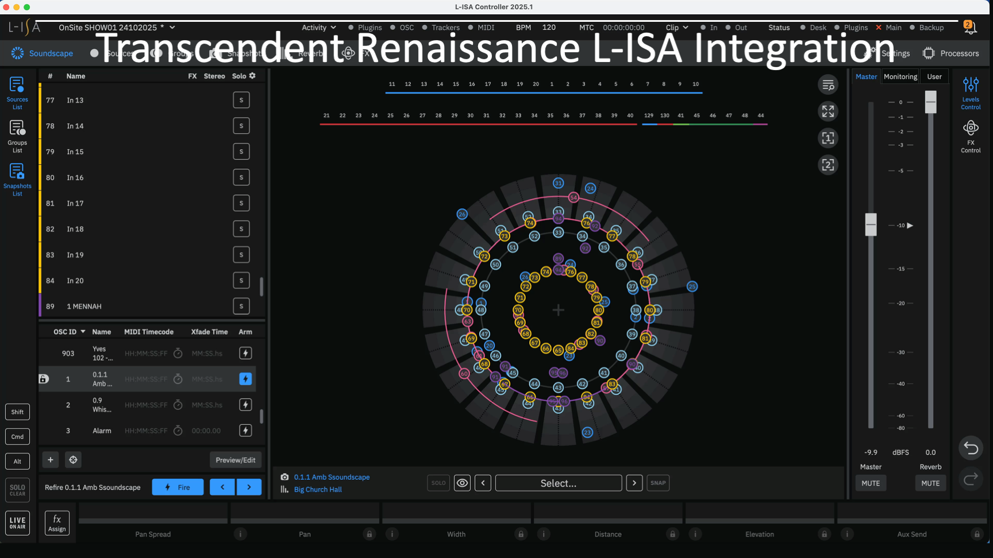Click the Distance parameter lock icon
The height and width of the screenshot is (558, 993).
click(x=672, y=534)
